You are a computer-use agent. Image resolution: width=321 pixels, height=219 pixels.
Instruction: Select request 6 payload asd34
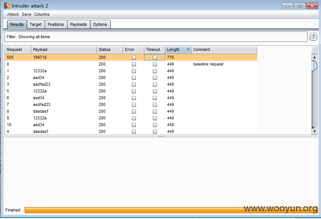tap(39, 98)
